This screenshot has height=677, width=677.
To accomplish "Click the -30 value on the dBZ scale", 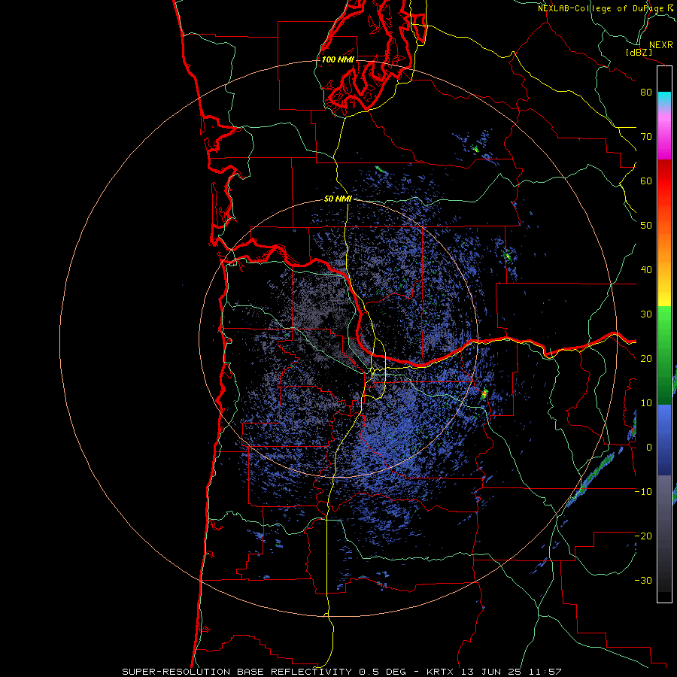I will (x=643, y=580).
